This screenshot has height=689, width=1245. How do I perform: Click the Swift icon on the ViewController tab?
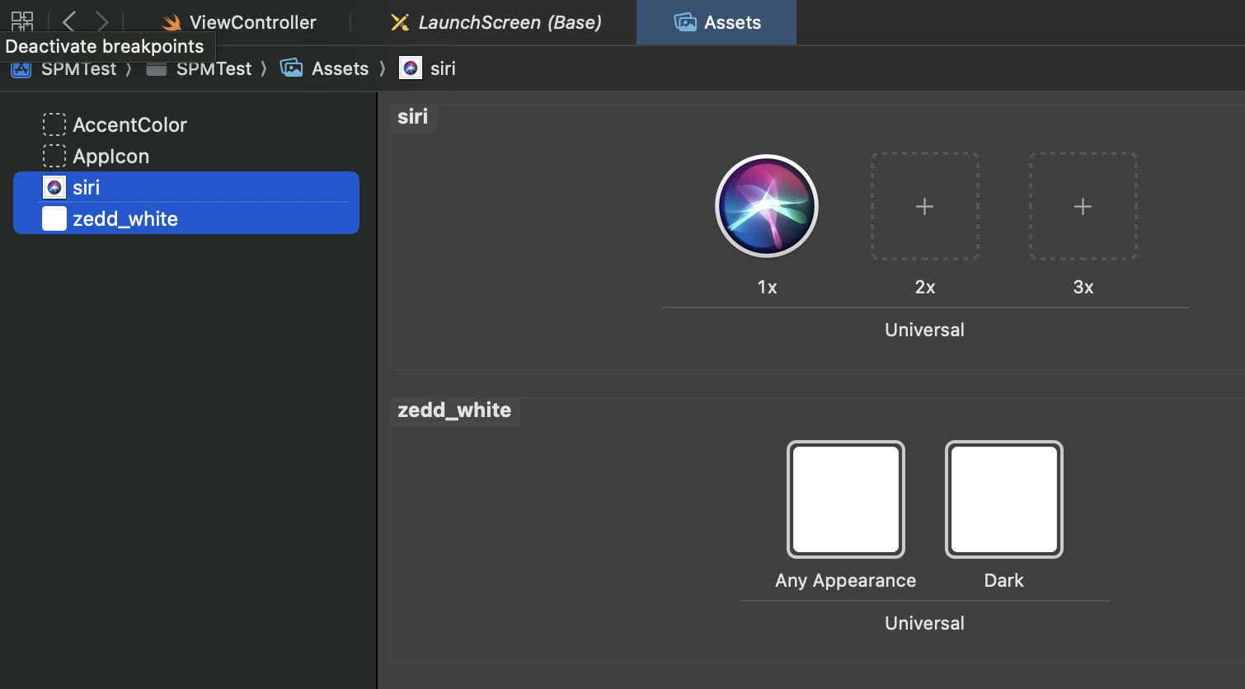click(171, 22)
